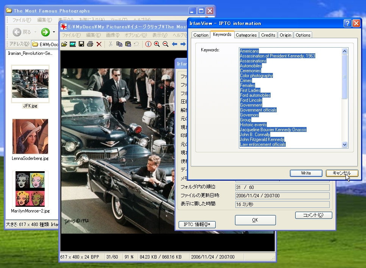Screen dimensions: 366x268
Task: Click the keywords list scrollbar thumb
Action: [344, 77]
